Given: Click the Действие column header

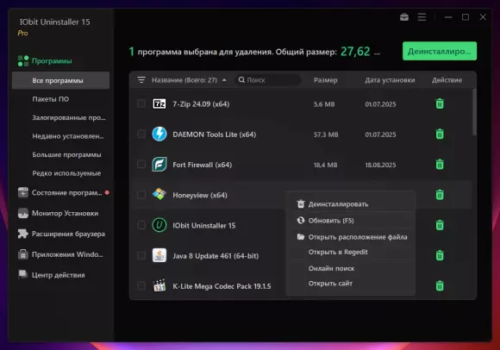Looking at the screenshot, I should tap(447, 80).
